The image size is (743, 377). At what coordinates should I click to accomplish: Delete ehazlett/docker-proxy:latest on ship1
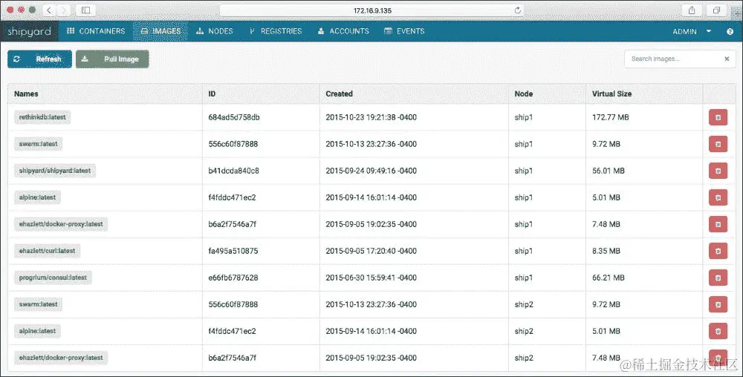718,224
